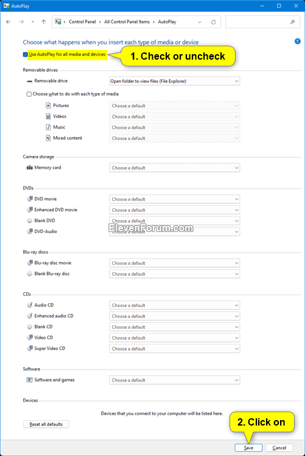305x456 pixels.
Task: Click the Blu-ray disc movie icon
Action: (x=30, y=262)
